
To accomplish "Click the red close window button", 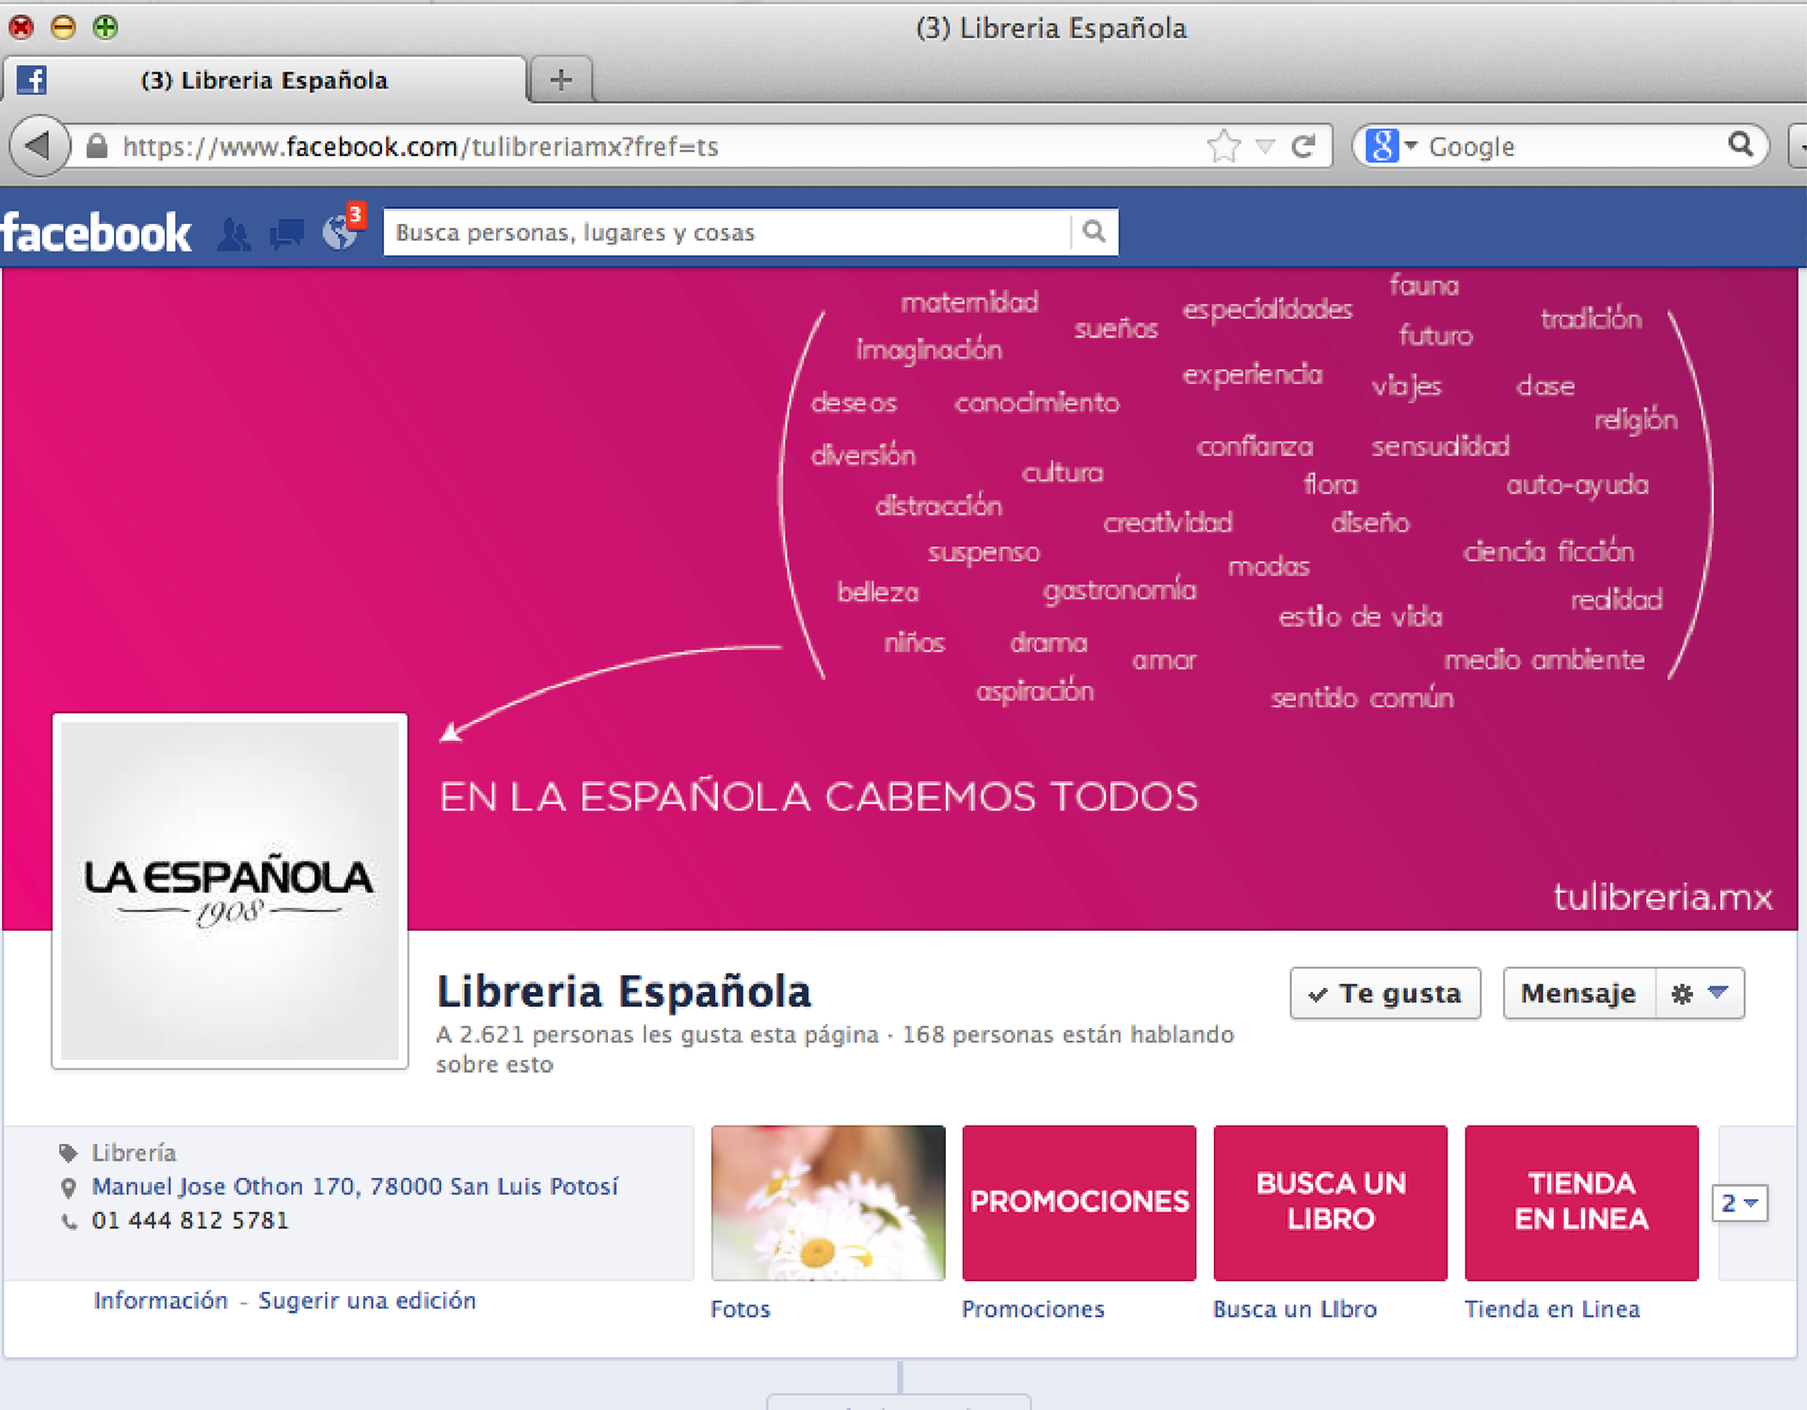I will coord(21,26).
